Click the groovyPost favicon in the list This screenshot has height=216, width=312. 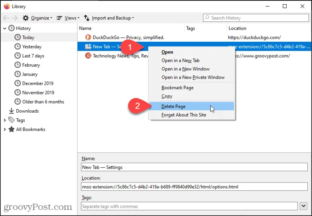click(88, 56)
